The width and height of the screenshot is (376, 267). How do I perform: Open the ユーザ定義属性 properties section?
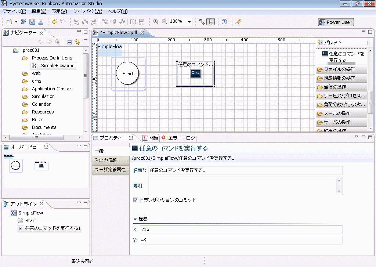(111, 170)
